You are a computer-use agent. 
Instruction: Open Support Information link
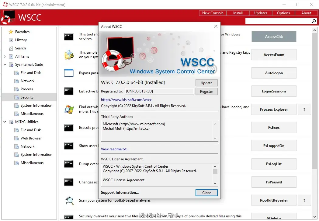click(120, 193)
